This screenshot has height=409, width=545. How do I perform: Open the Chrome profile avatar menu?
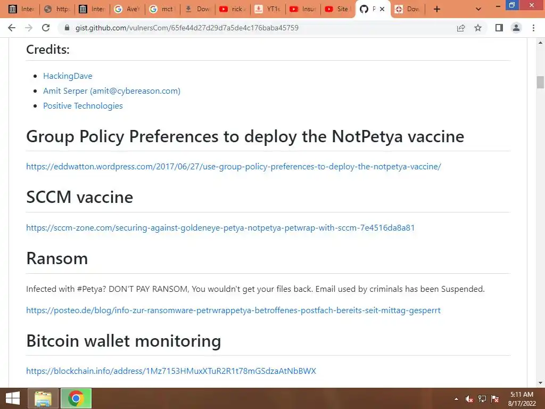click(516, 28)
